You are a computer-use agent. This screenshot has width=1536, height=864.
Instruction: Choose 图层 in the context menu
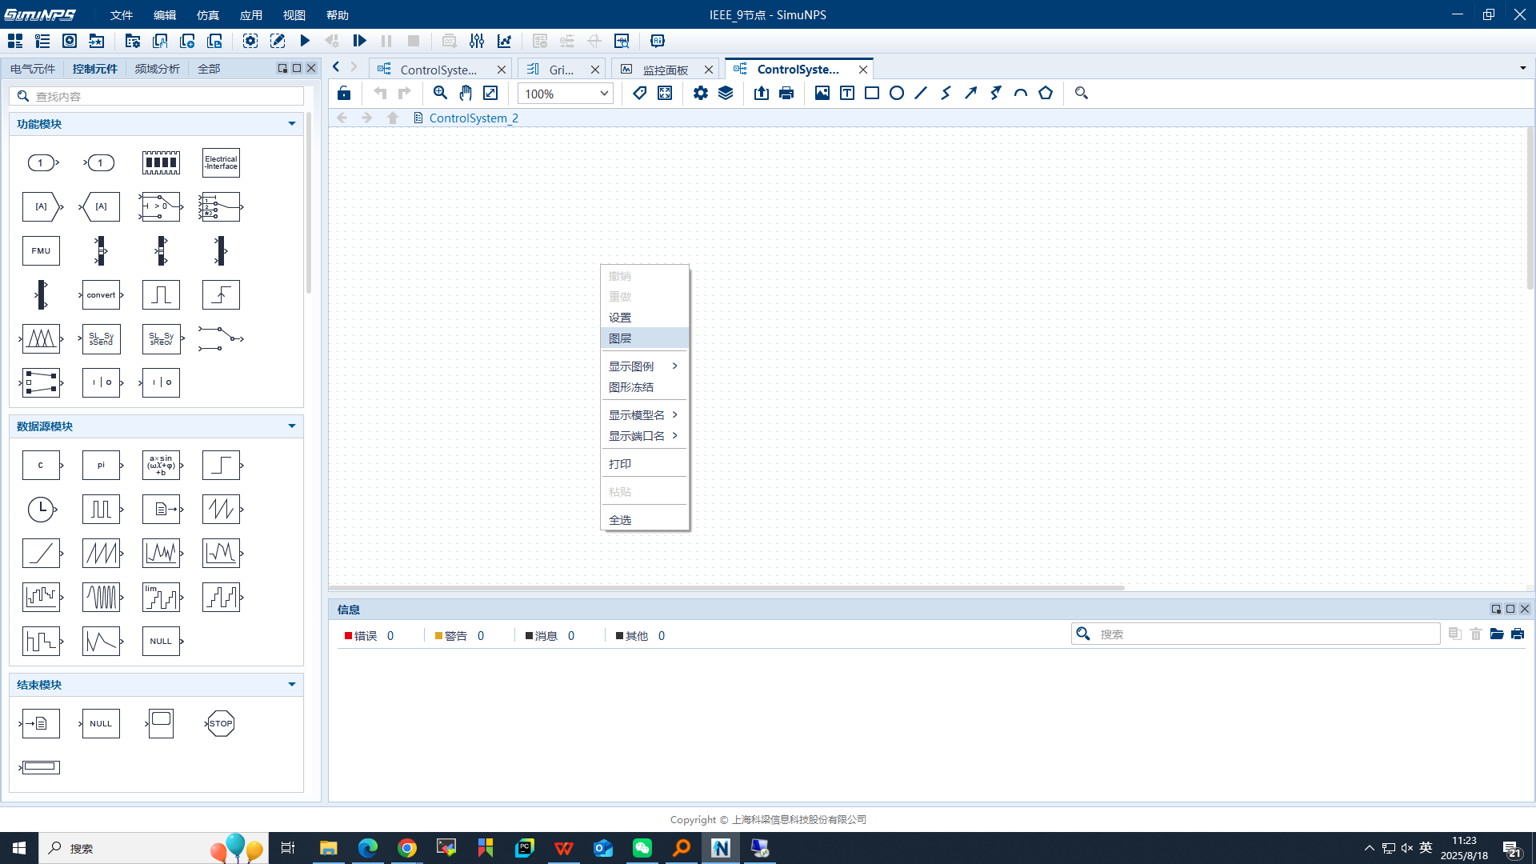point(620,338)
